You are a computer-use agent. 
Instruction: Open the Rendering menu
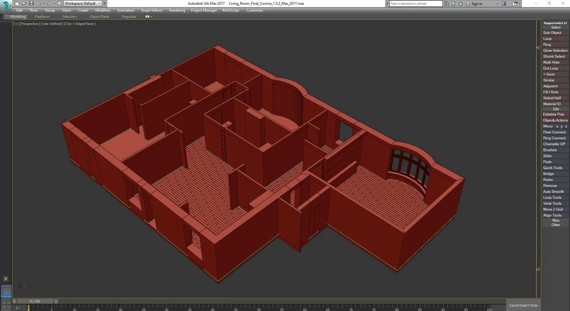coord(177,10)
